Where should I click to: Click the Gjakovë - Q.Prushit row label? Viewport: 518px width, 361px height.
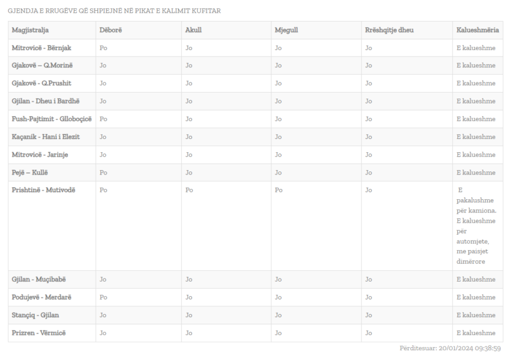[x=42, y=83]
